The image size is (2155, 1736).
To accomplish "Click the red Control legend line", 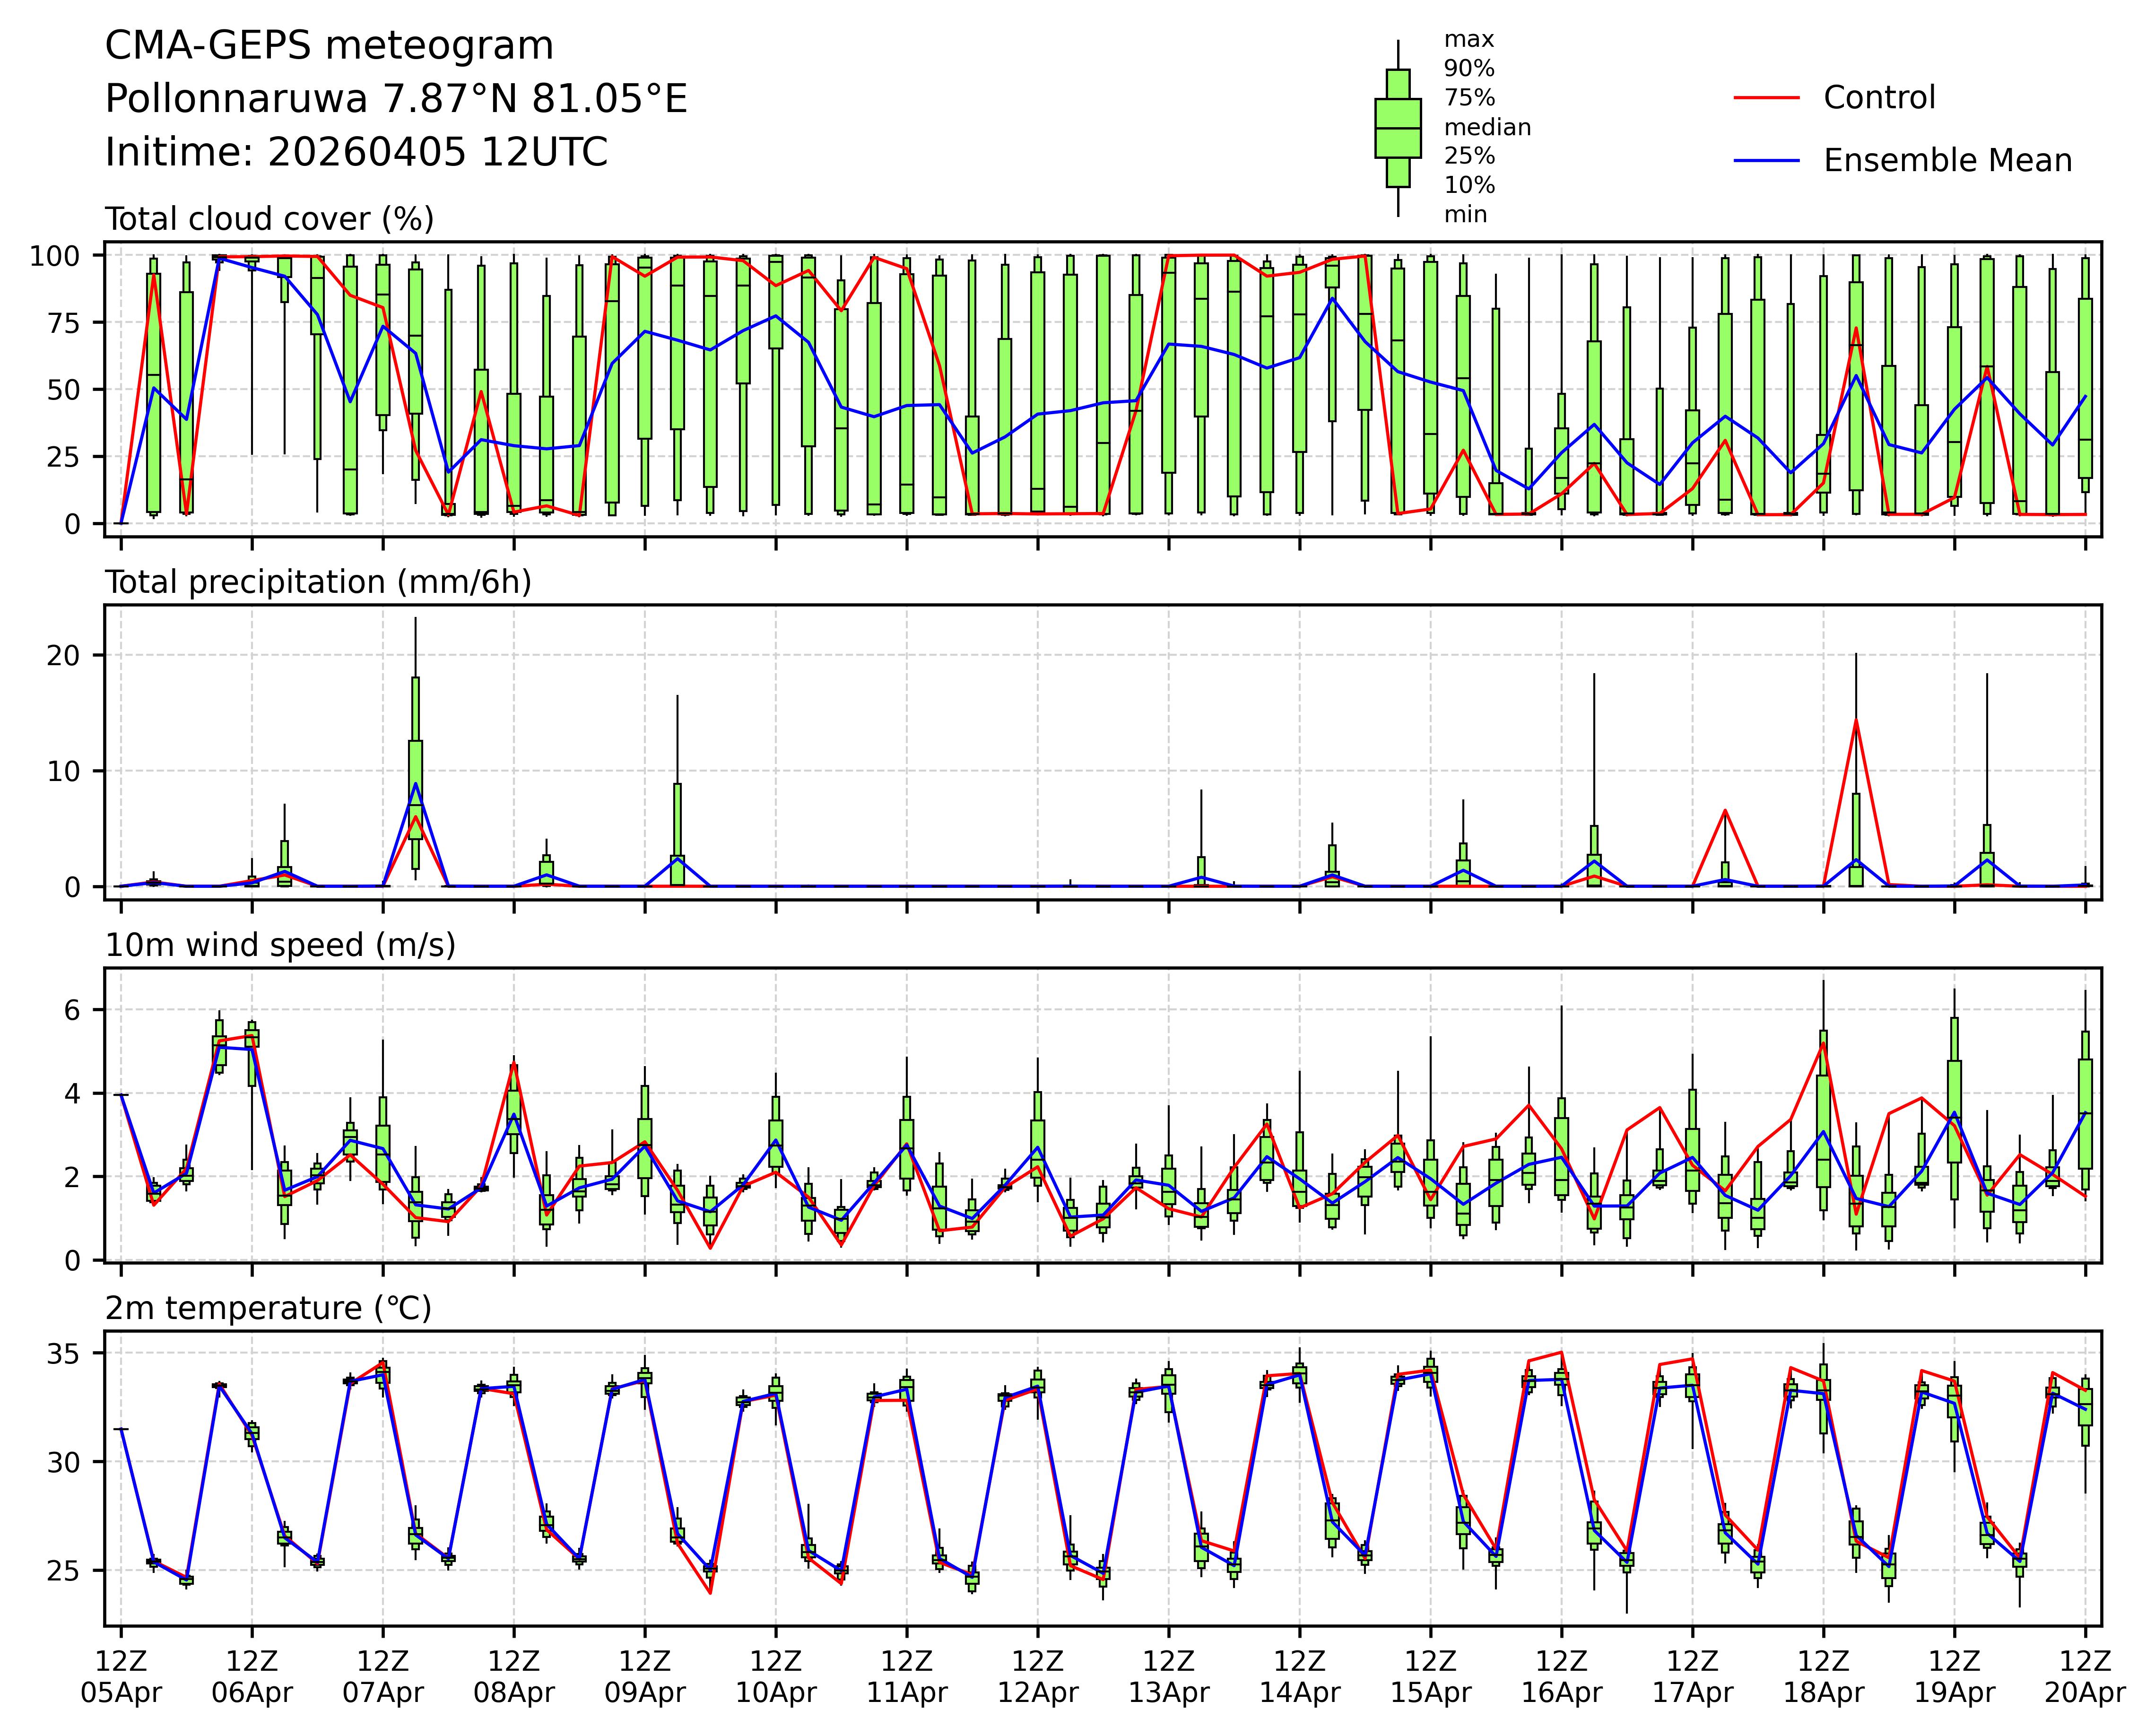I will (x=1766, y=98).
